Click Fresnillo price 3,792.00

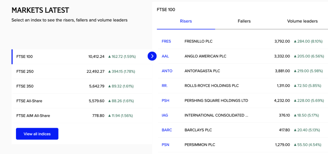pos(282,41)
